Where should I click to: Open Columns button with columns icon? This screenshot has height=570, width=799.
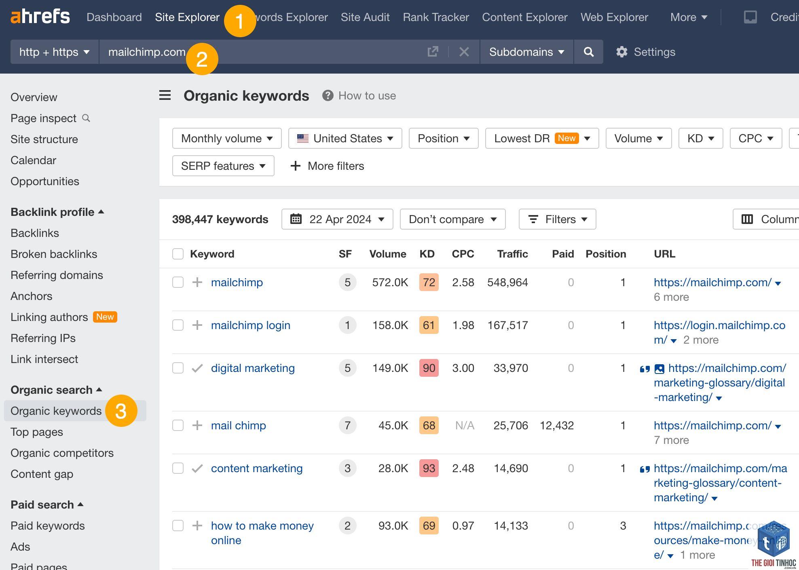click(766, 219)
